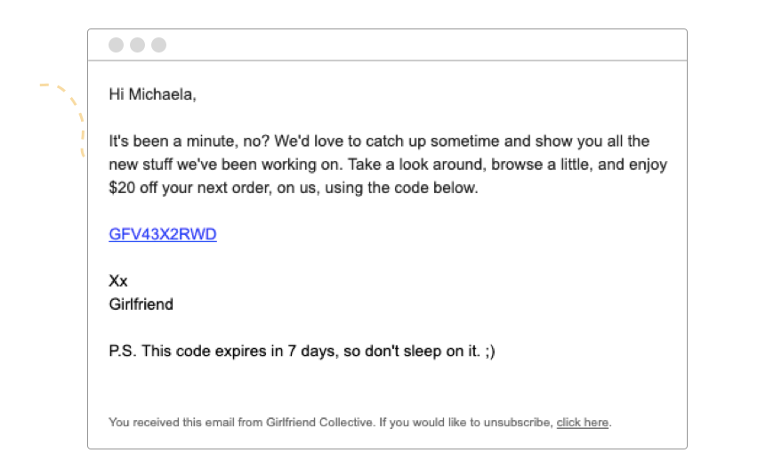Click the 'Hi Michaela,' greeting text

coord(152,94)
